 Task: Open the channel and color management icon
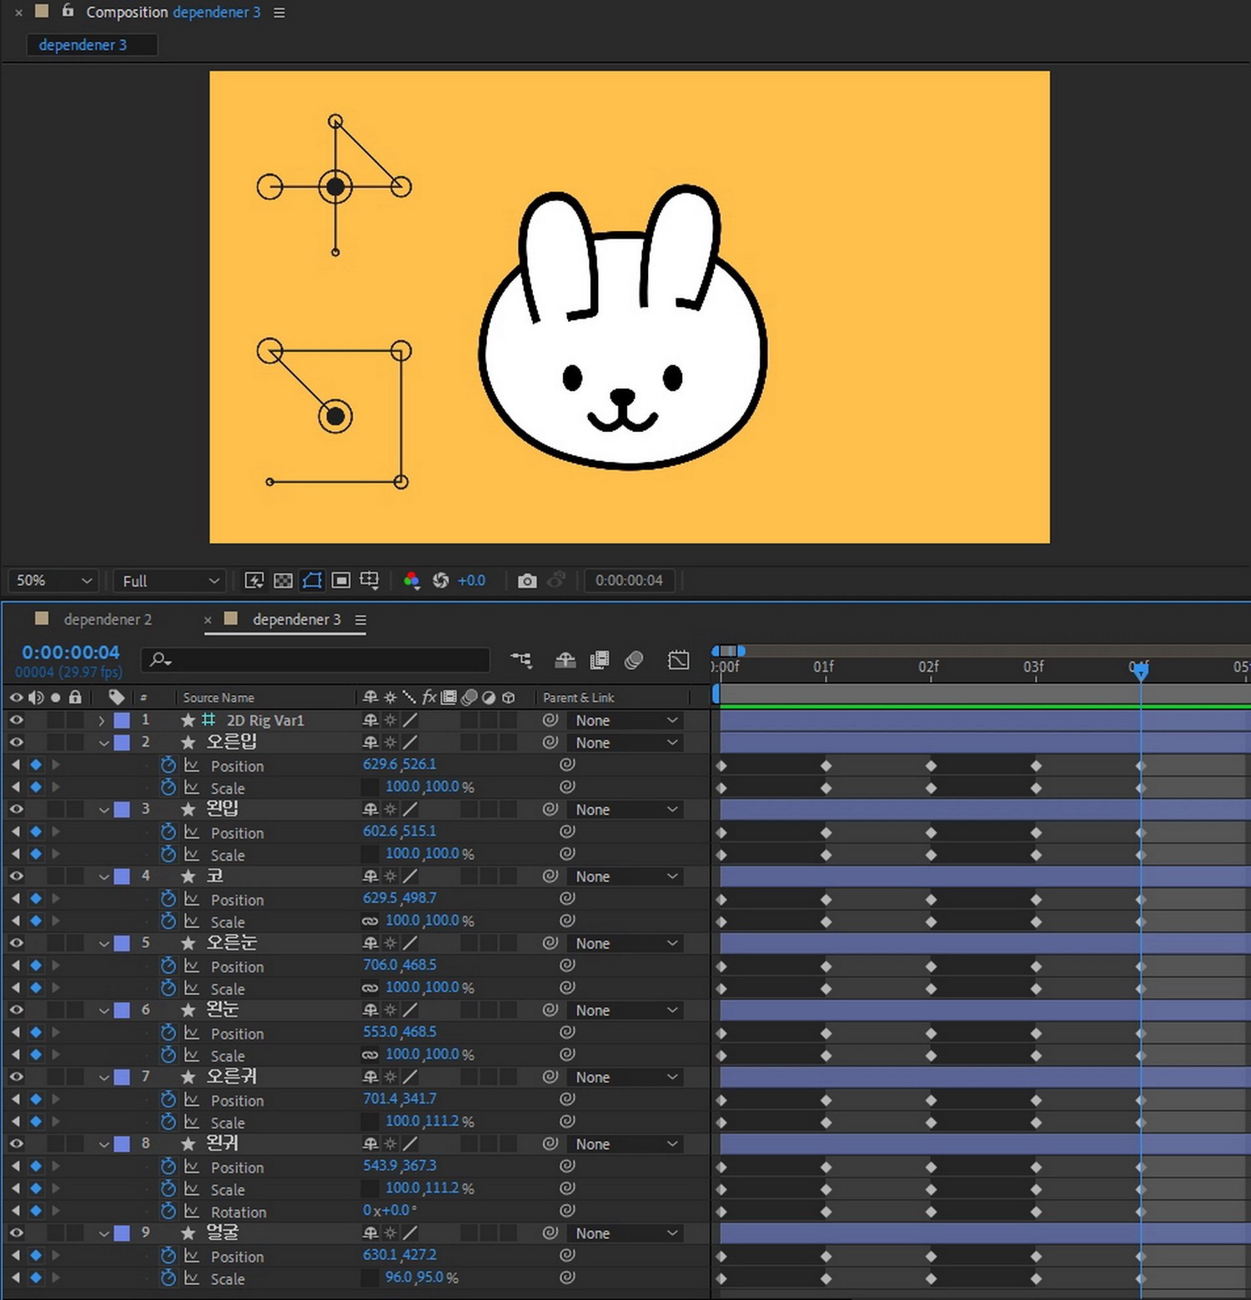coord(412,580)
